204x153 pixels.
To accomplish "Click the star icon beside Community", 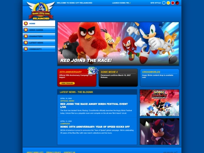I will click(26, 49).
